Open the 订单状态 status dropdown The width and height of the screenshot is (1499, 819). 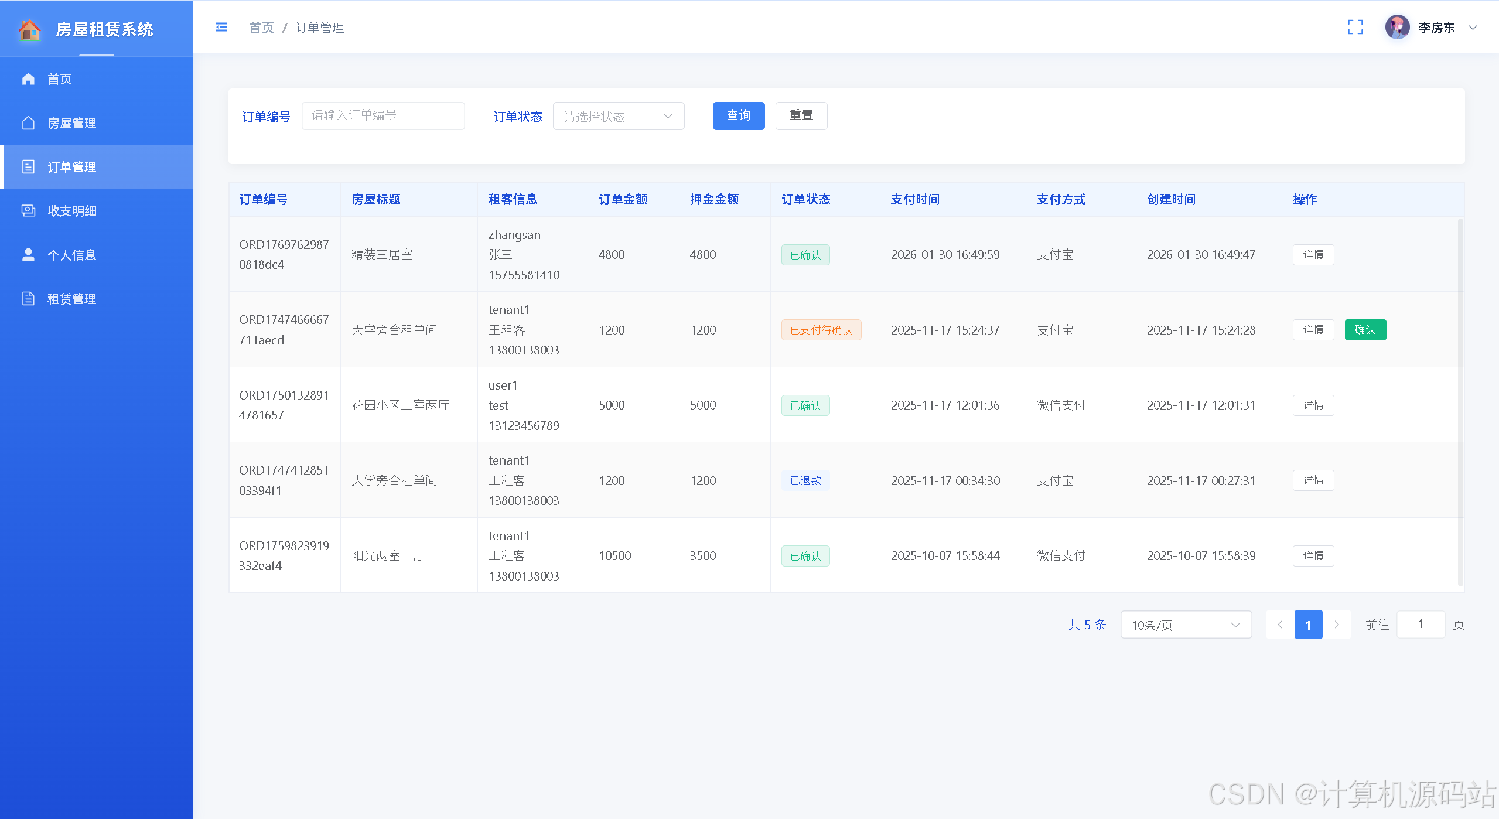(x=618, y=116)
